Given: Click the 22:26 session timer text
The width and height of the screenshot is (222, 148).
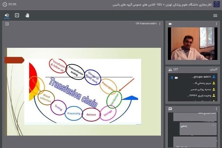Looking at the screenshot, I should click(x=12, y=5).
